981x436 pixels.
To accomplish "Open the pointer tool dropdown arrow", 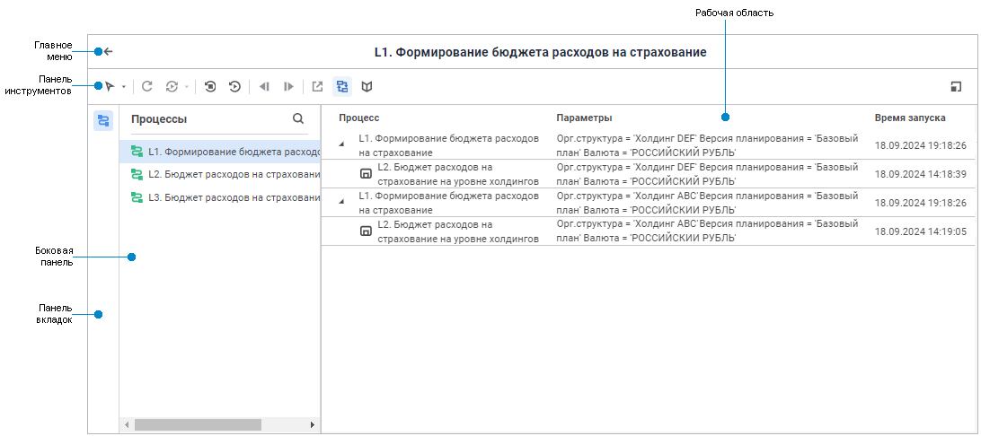I will 124,87.
